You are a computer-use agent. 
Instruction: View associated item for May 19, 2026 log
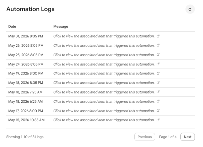pos(104,73)
